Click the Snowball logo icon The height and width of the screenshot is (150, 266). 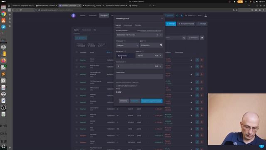tap(74, 16)
